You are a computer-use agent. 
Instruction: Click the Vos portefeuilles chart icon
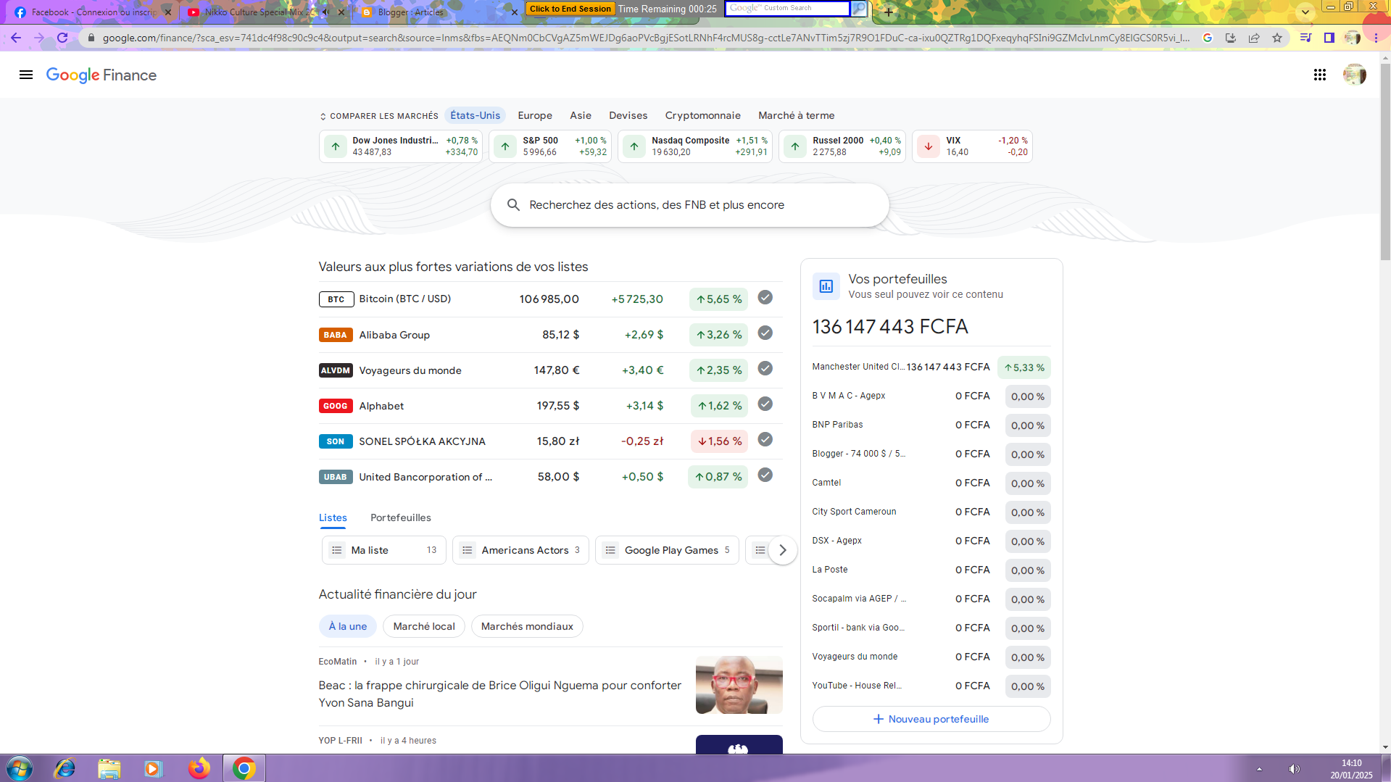pos(826,286)
